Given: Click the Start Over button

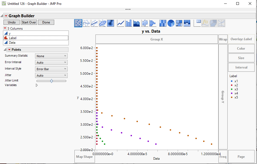Looking at the screenshot, I should [x=29, y=22].
